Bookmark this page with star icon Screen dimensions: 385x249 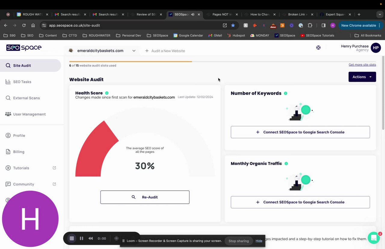point(233,25)
